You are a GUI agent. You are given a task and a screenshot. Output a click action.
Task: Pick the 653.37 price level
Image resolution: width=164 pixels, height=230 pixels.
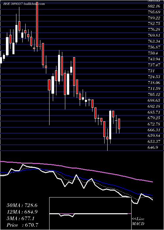point(154,142)
